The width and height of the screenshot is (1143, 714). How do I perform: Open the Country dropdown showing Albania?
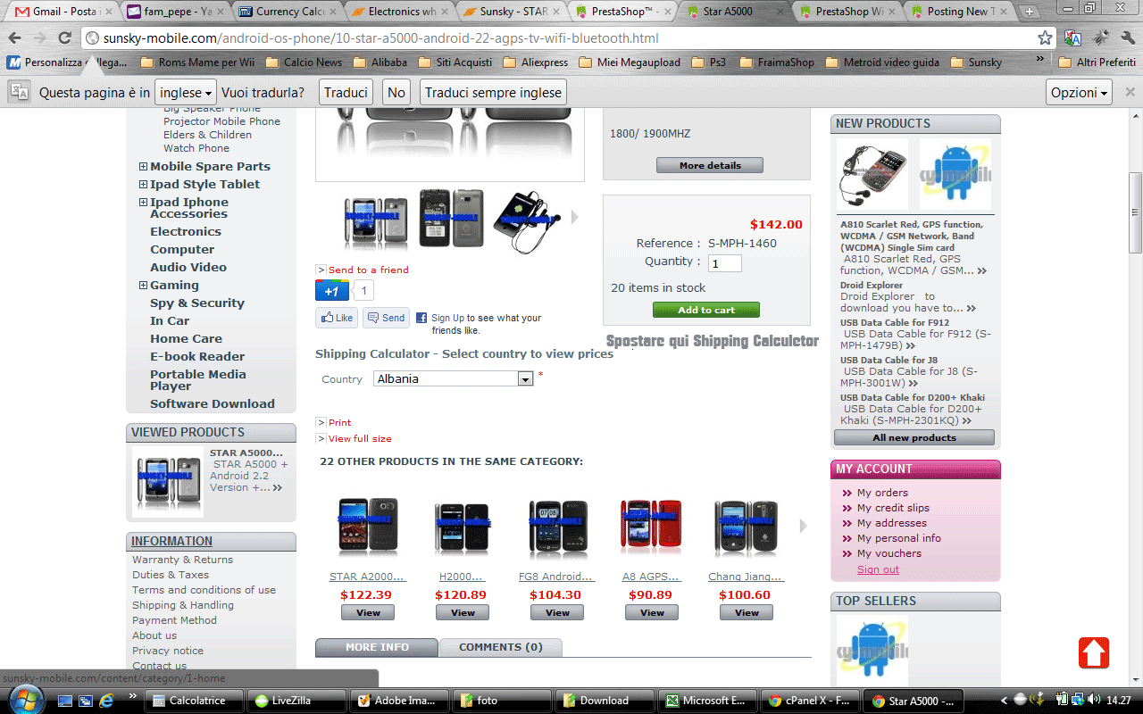click(x=453, y=378)
